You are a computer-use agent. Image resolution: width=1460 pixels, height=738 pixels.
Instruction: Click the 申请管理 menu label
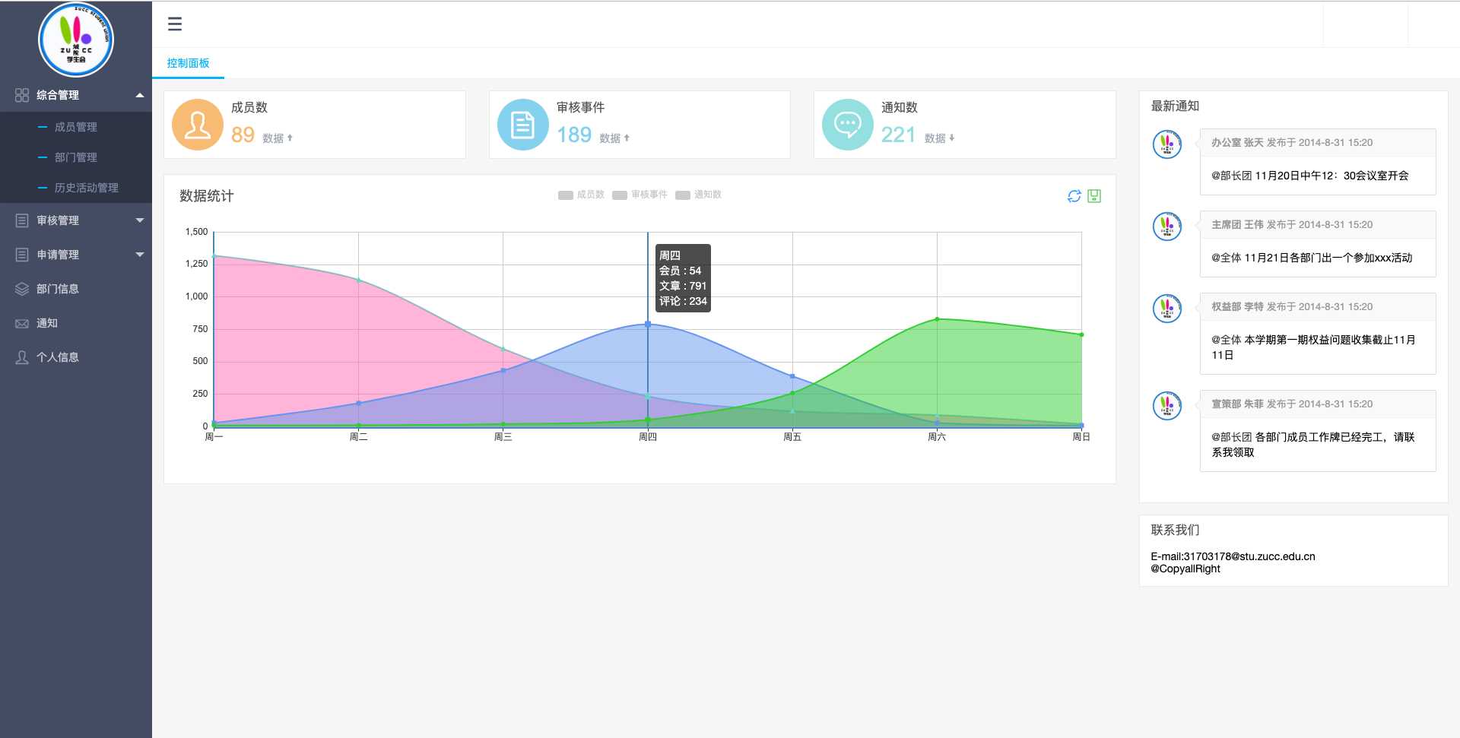[x=58, y=255]
